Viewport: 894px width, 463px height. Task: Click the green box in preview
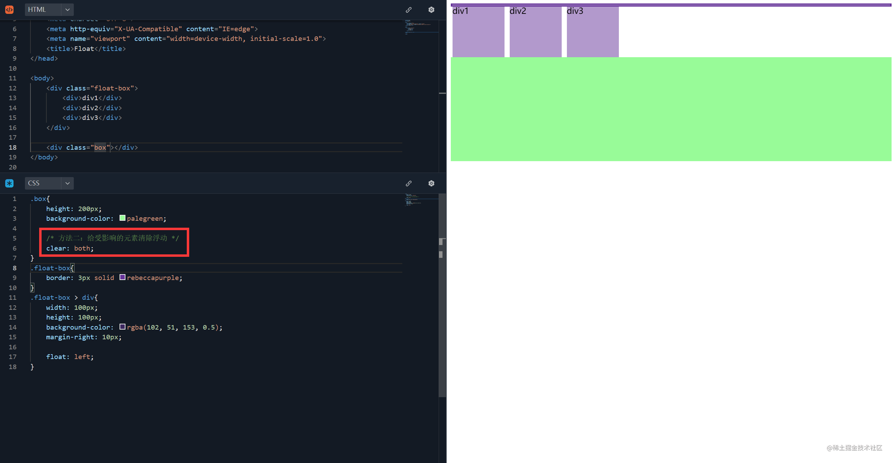(670, 109)
